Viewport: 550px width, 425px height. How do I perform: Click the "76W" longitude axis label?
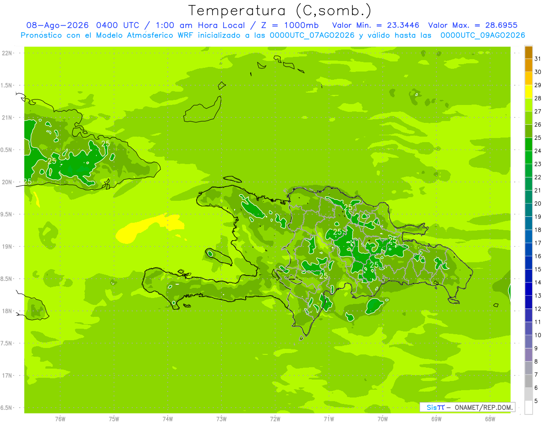point(60,419)
